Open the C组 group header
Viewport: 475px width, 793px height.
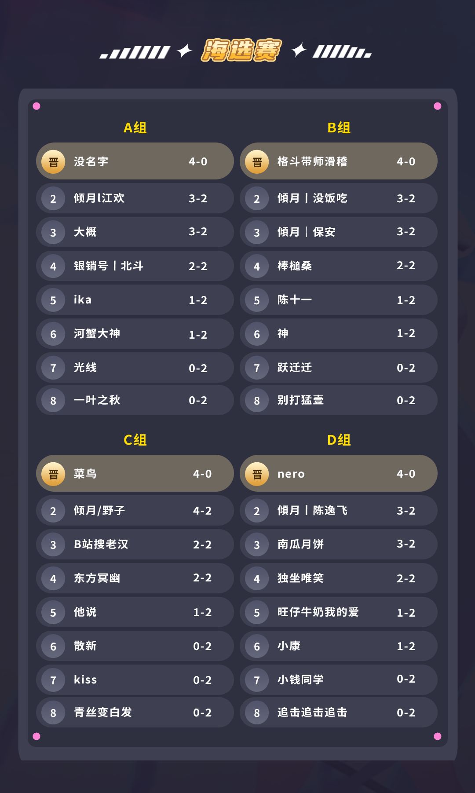[x=135, y=440]
